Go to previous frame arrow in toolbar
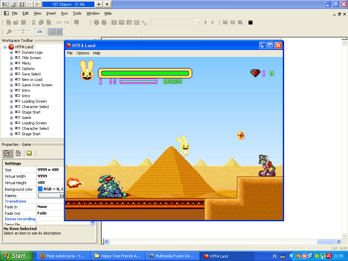348x261 pixels. (x=205, y=22)
